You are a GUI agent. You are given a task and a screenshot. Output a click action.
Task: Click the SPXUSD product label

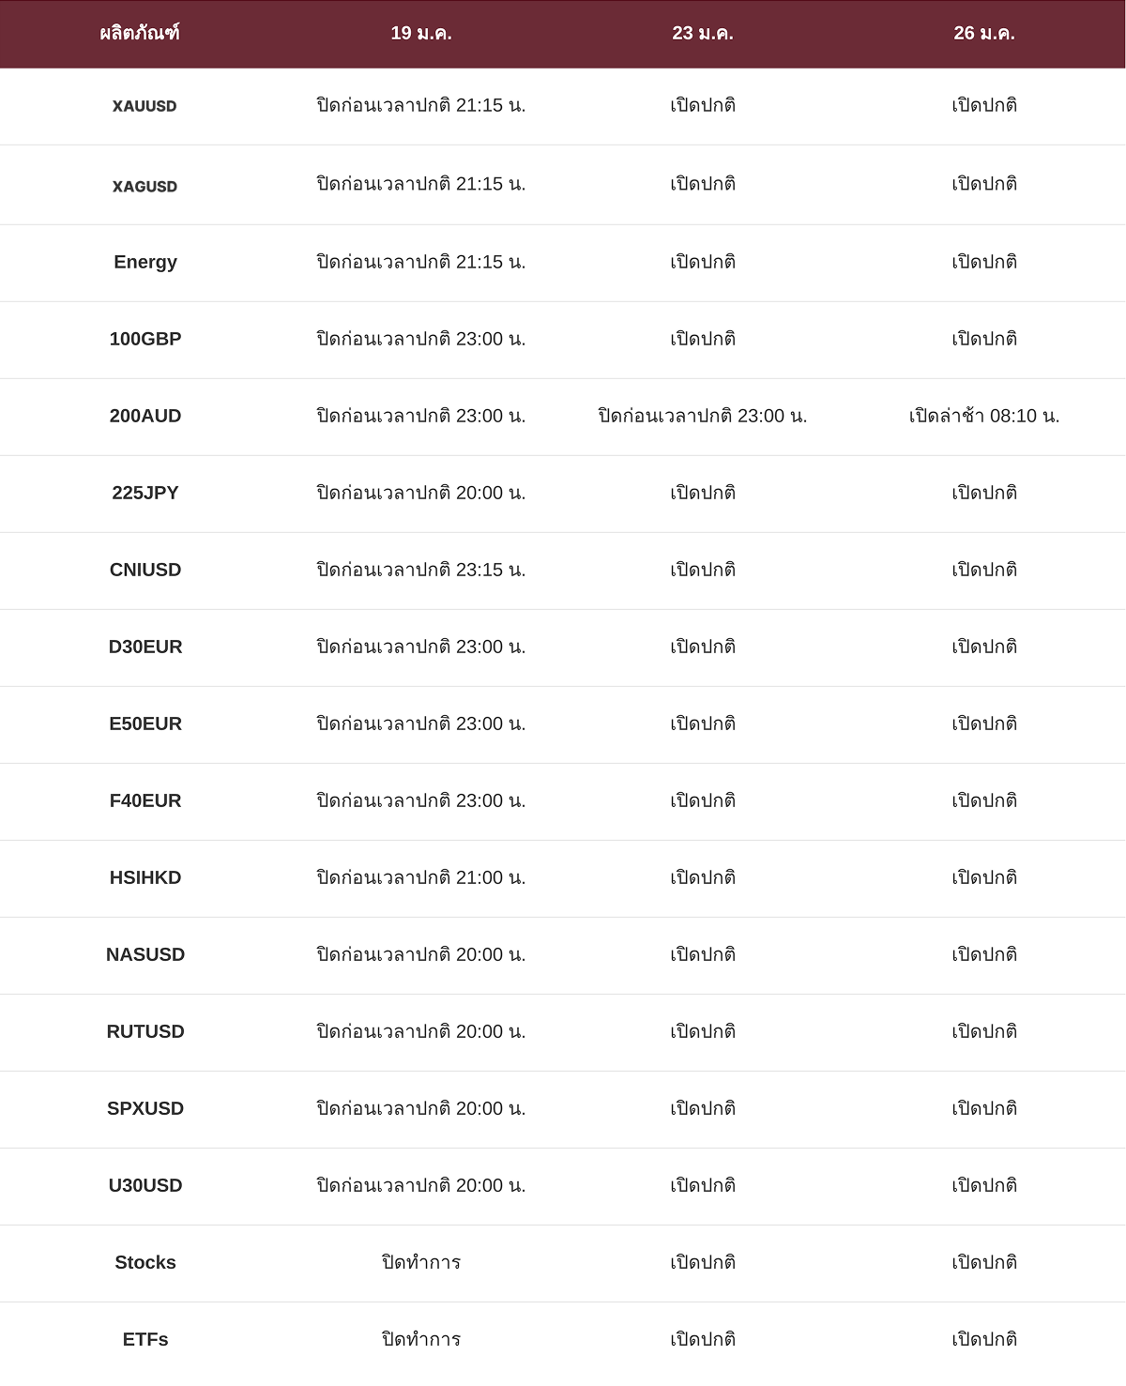click(x=145, y=1108)
